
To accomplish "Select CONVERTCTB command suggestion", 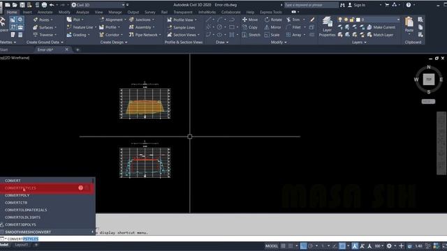I will 47,203.
